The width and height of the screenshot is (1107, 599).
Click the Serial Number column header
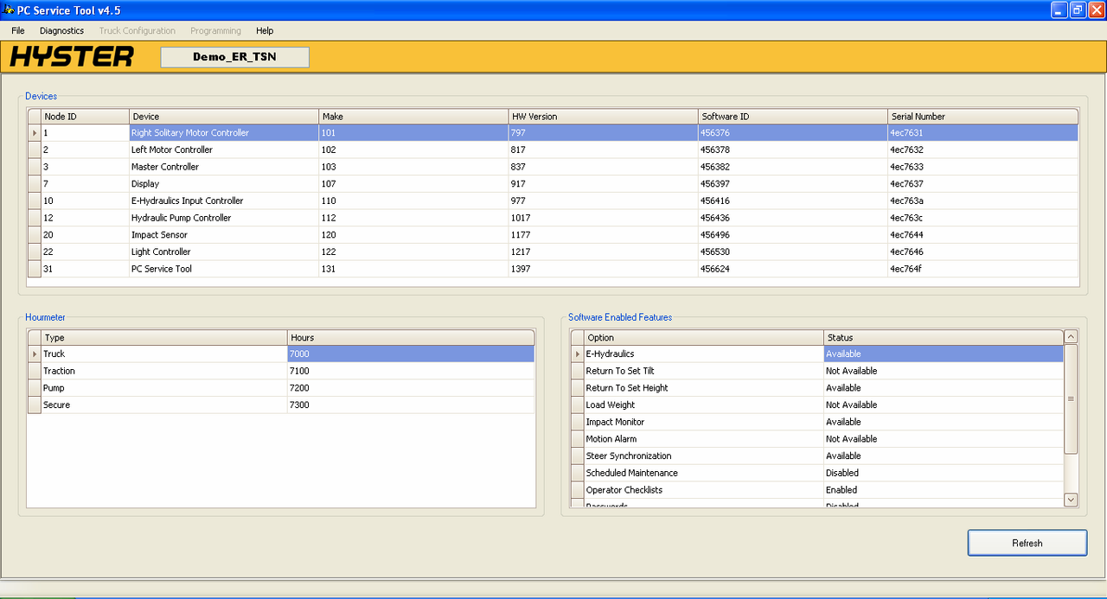tap(983, 116)
